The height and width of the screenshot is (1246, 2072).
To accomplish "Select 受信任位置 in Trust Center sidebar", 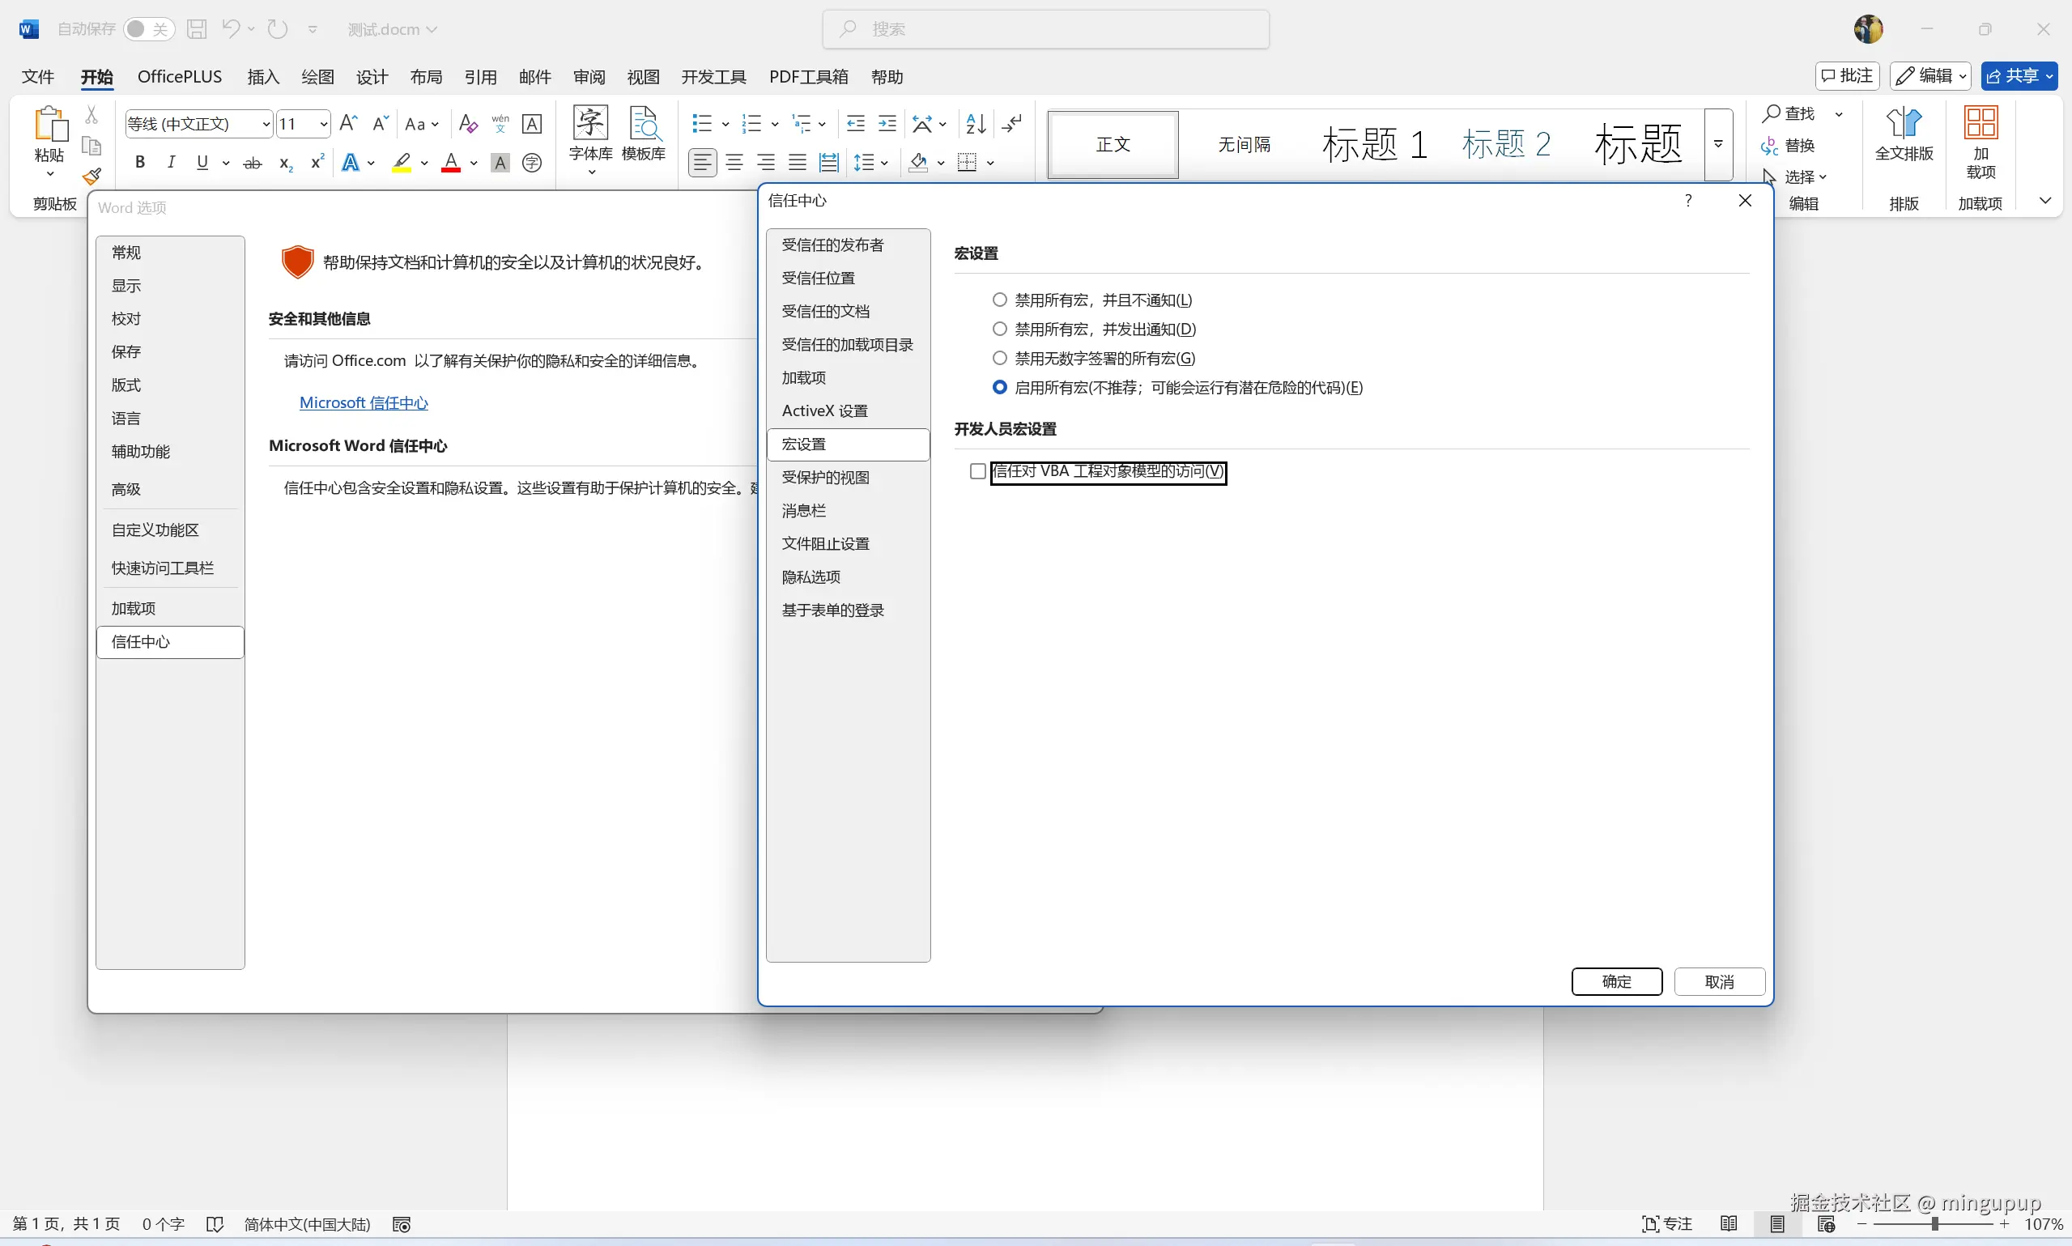I will 819,278.
